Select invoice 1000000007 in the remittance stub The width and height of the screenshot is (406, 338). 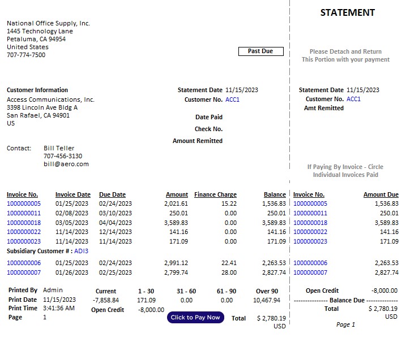click(310, 272)
